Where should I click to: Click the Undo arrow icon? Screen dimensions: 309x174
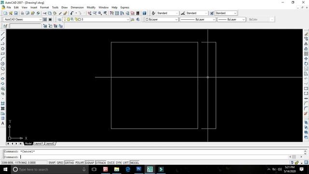click(x=72, y=13)
